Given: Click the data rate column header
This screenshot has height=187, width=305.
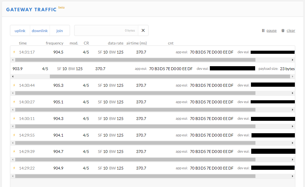Looking at the screenshot, I should click(x=115, y=43).
